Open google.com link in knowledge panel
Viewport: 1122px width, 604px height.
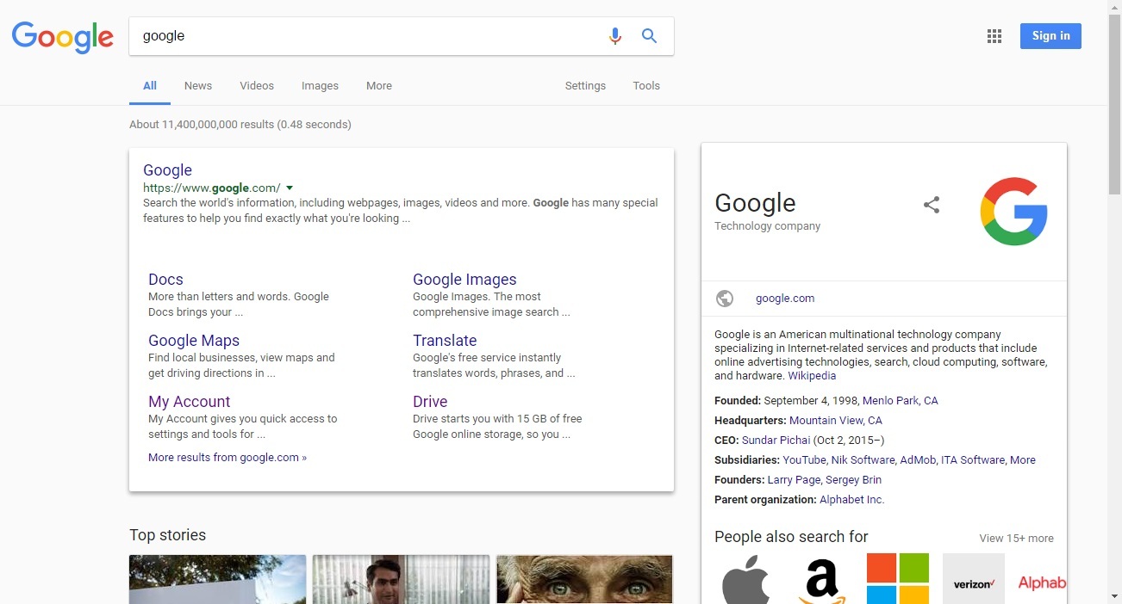coord(785,299)
